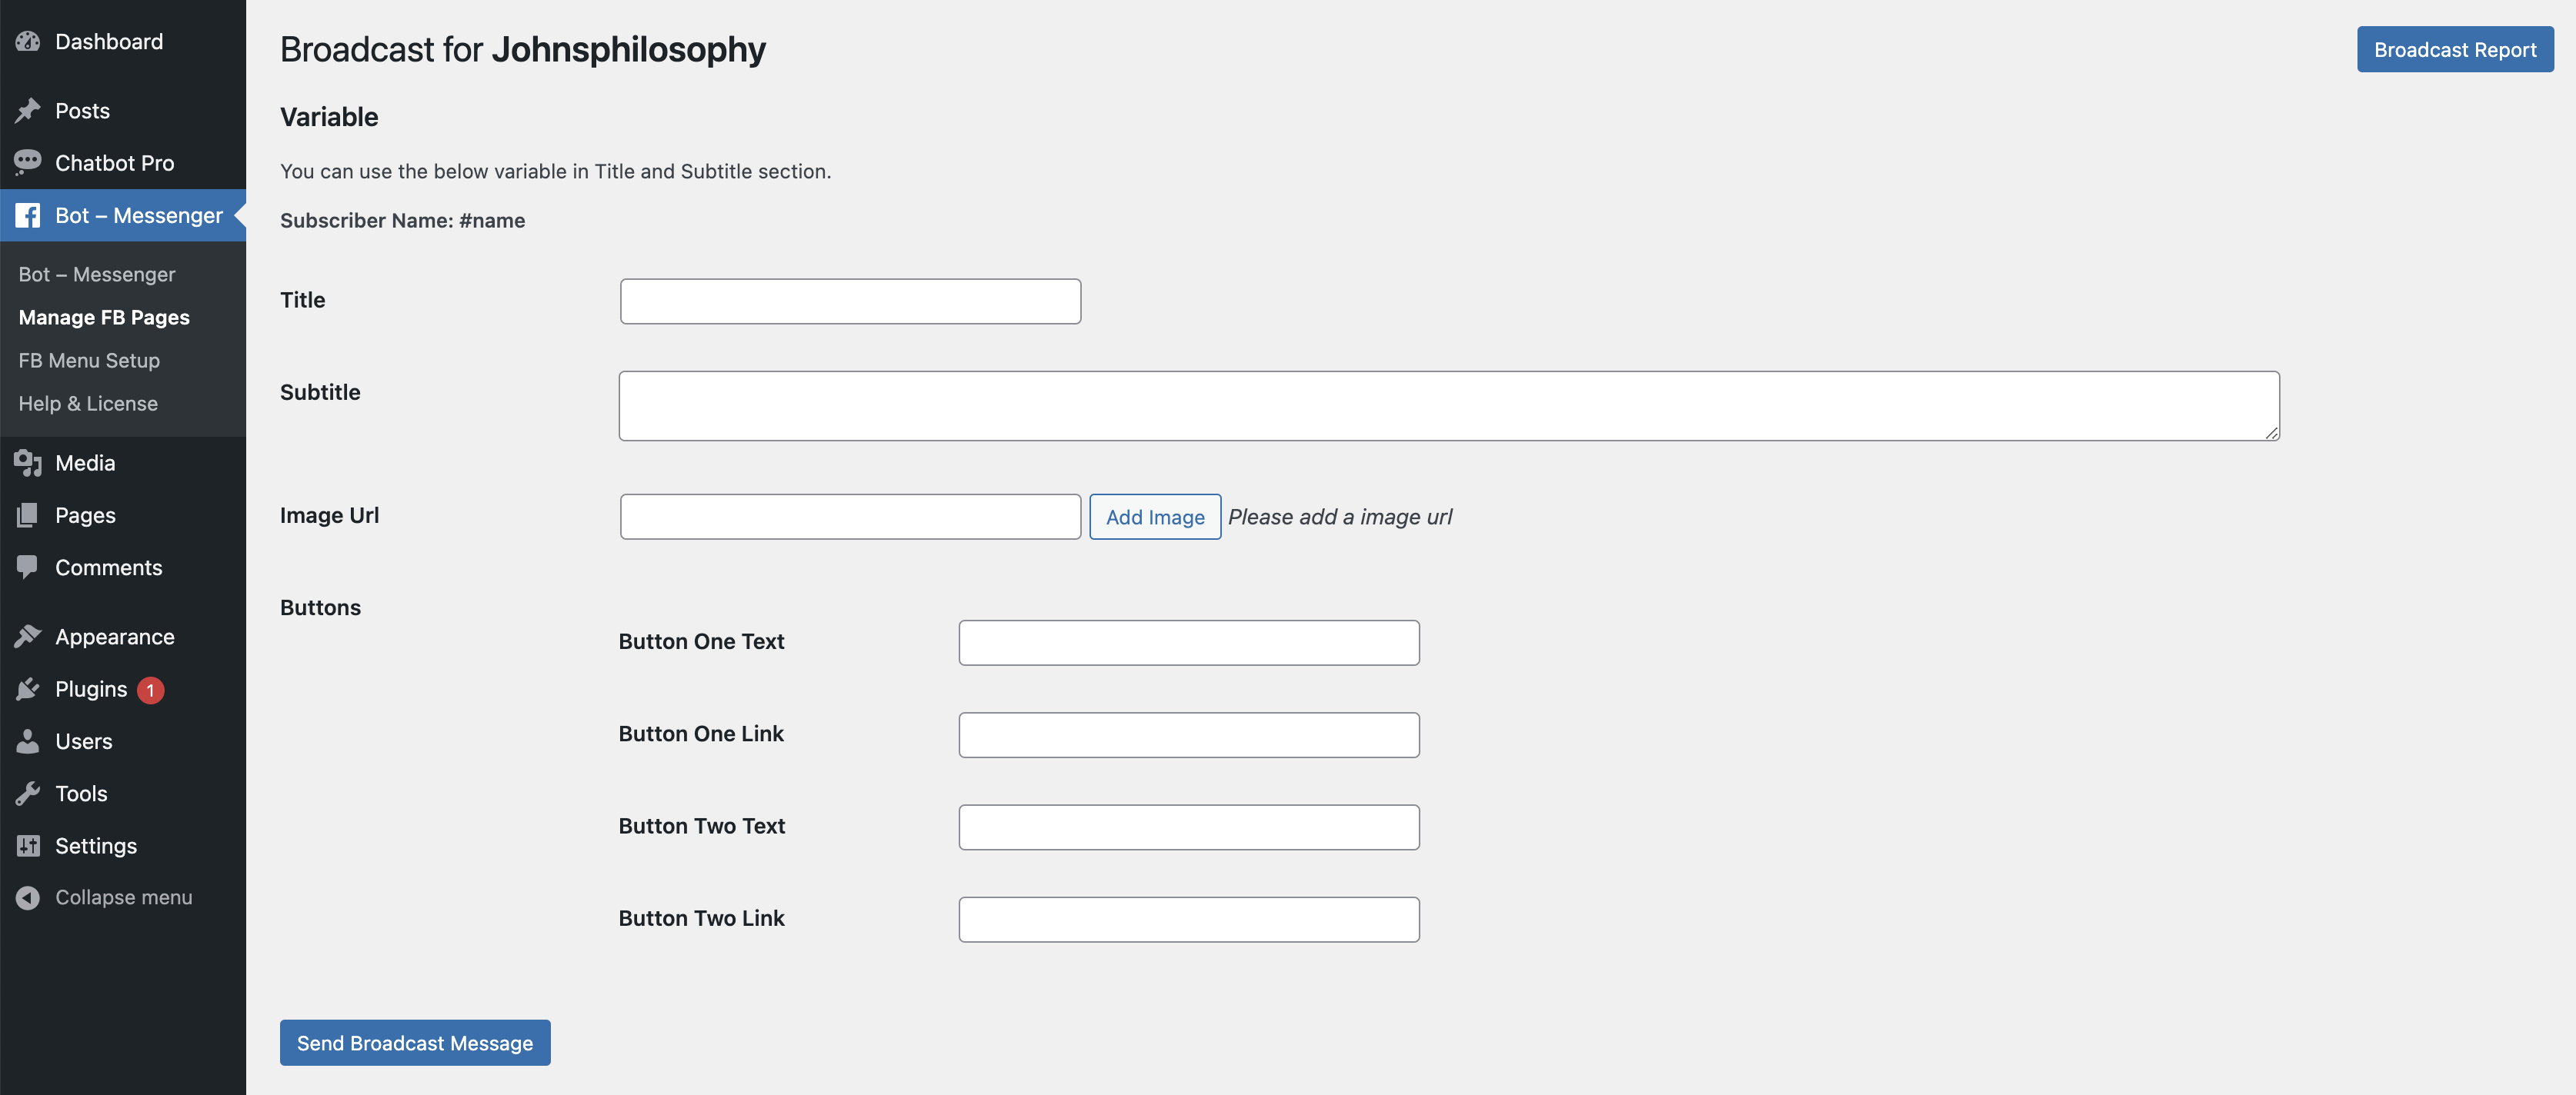Open Manage FB Pages submenu

tap(104, 317)
